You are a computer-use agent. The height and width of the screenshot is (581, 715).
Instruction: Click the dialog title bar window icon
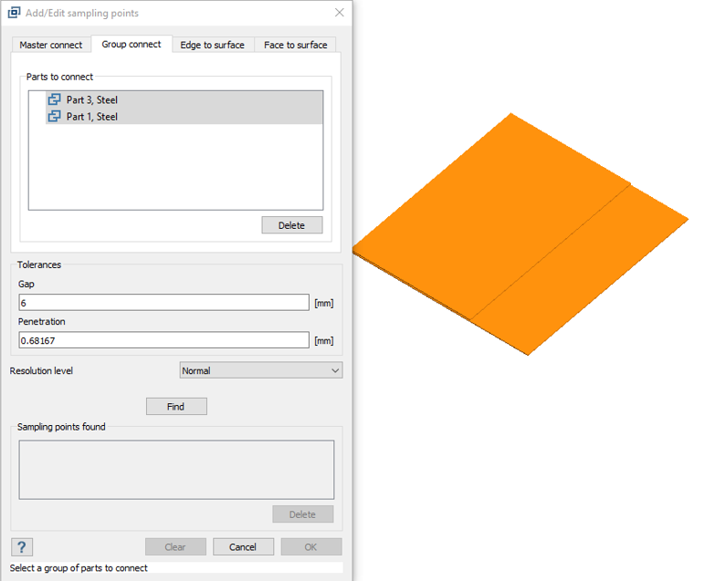click(14, 13)
